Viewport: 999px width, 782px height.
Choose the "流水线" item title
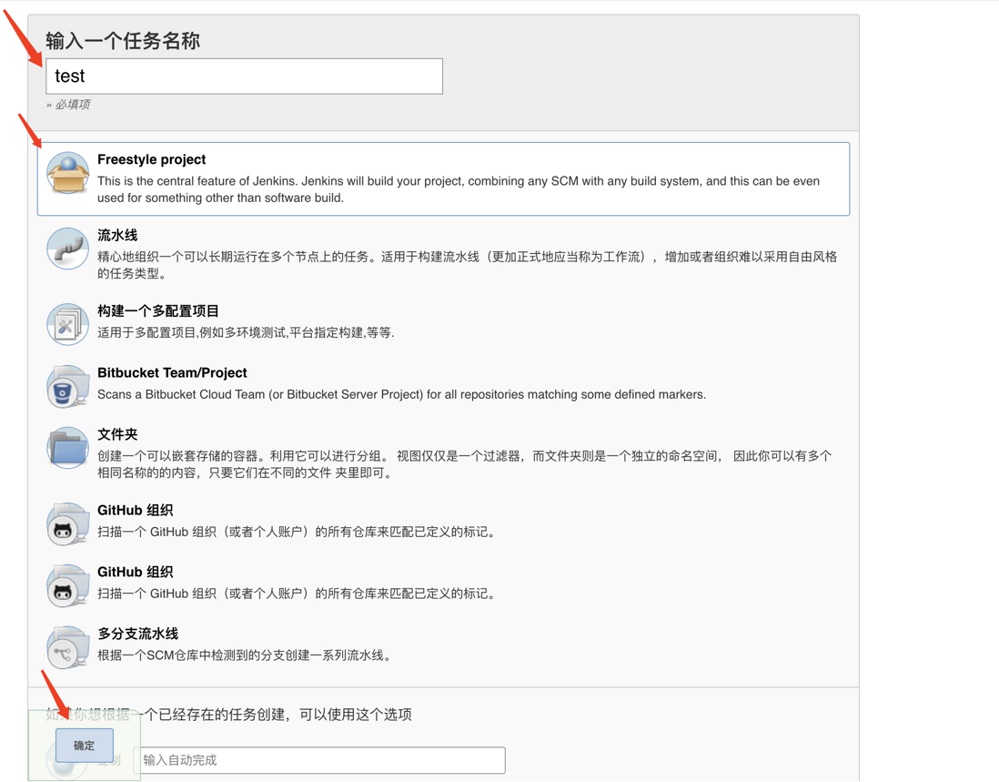point(117,235)
